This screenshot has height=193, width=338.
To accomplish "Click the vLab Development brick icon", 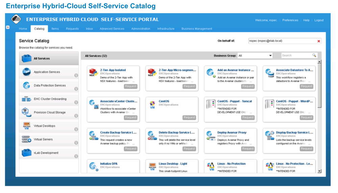I will [x=26, y=153].
